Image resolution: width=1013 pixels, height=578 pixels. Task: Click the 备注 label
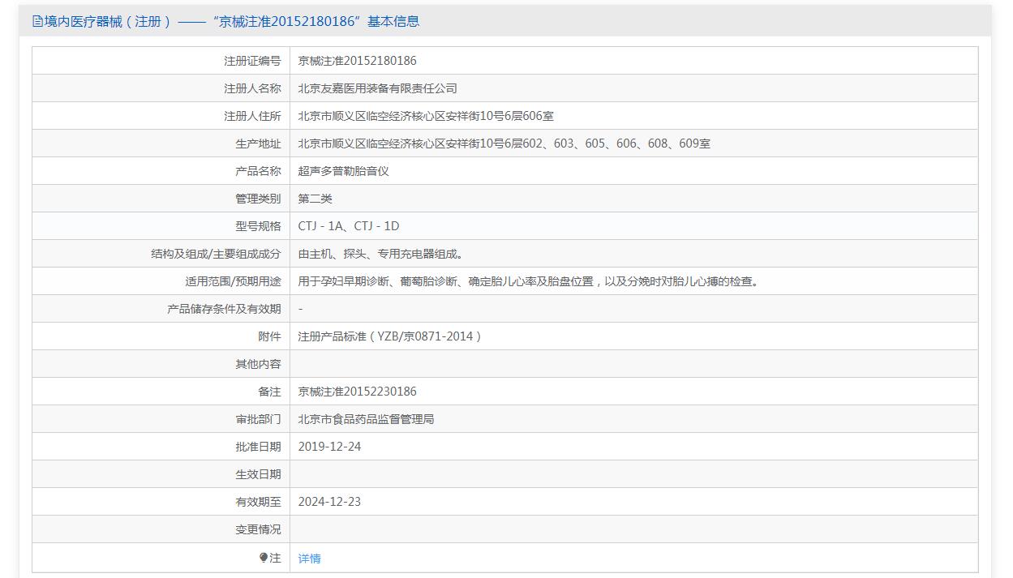(x=269, y=392)
